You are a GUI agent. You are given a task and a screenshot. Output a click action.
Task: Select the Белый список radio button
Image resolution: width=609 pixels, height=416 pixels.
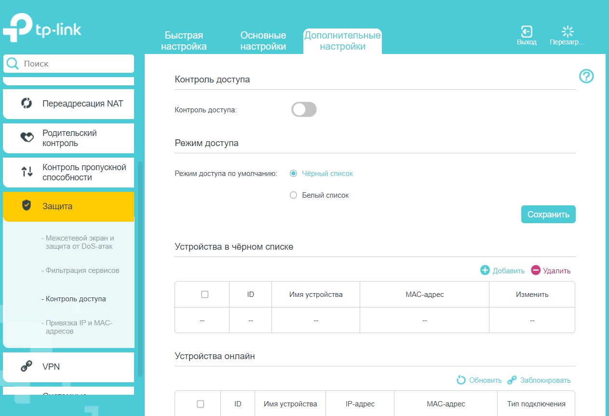pyautogui.click(x=293, y=195)
